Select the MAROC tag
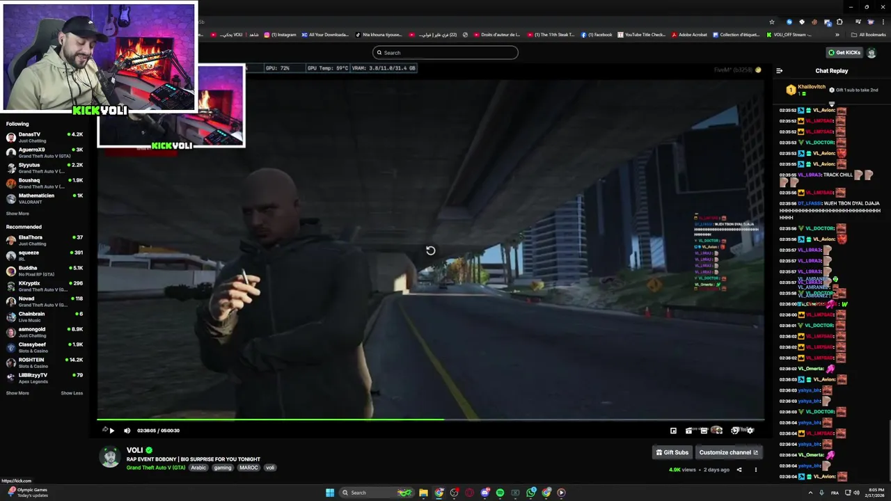 pyautogui.click(x=249, y=468)
